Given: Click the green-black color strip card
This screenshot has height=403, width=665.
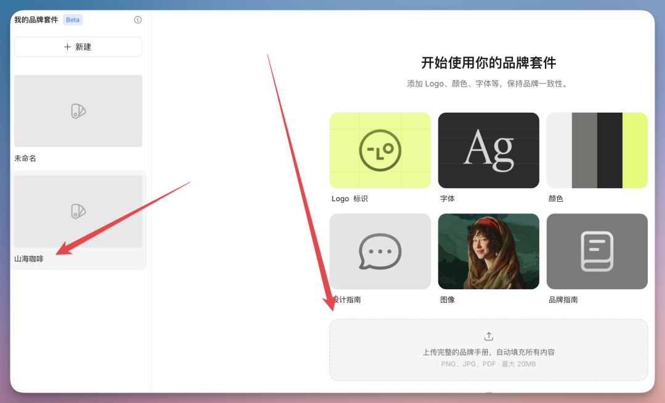Looking at the screenshot, I should [596, 150].
